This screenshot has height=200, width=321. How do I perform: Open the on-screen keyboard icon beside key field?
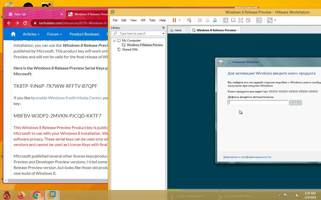tap(295, 102)
